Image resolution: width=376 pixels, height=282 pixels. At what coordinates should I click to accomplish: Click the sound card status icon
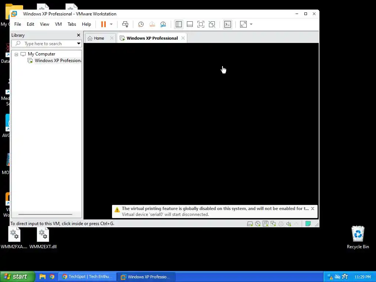(289, 224)
